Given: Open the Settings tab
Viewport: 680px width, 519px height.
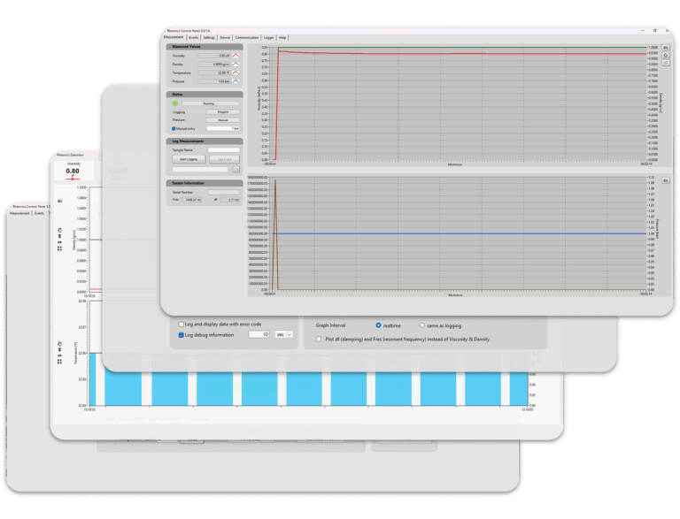Looking at the screenshot, I should [x=209, y=38].
